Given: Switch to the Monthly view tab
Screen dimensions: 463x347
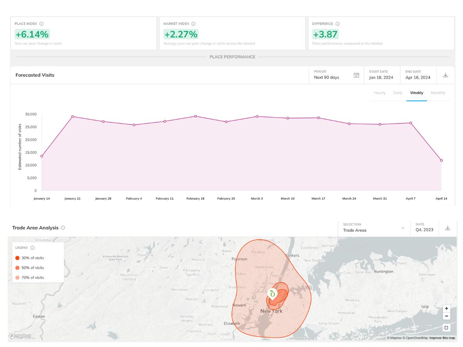Looking at the screenshot, I should [438, 93].
